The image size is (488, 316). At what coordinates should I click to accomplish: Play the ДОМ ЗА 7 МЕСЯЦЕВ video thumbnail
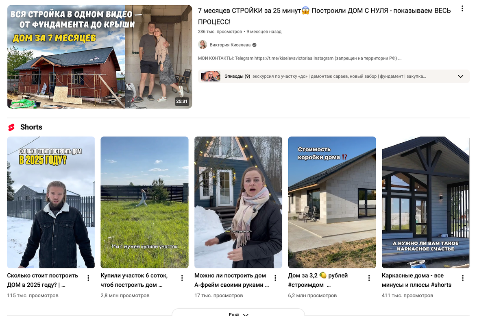[100, 57]
